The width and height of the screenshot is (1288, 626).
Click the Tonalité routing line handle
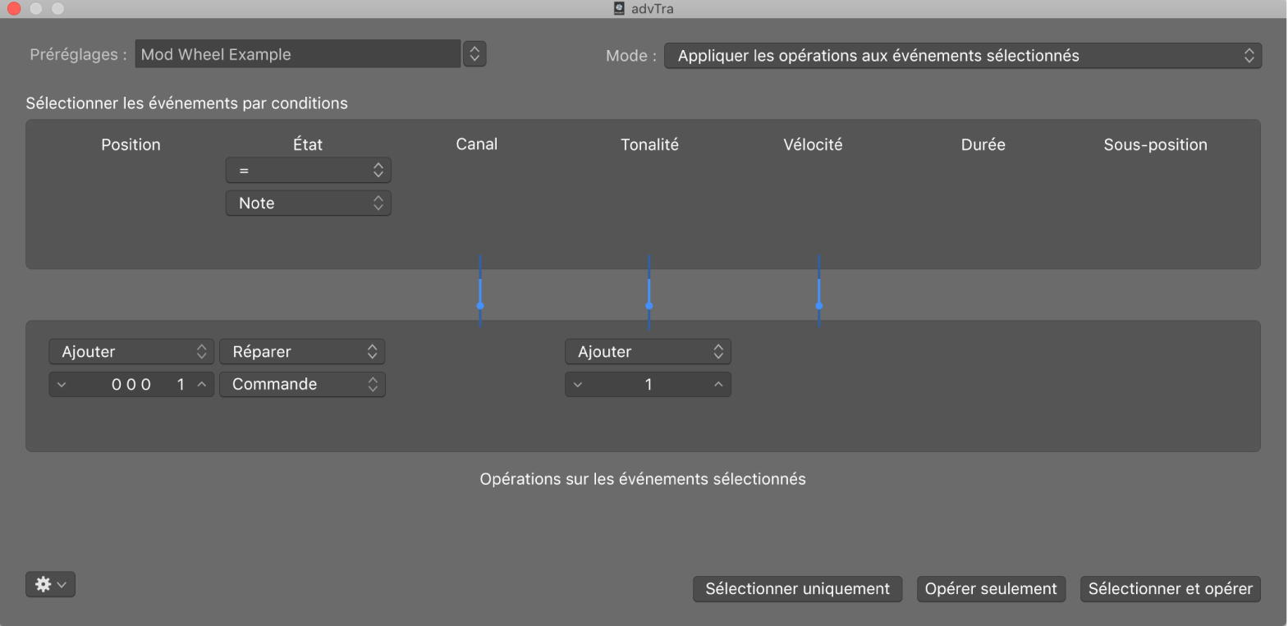tap(649, 306)
